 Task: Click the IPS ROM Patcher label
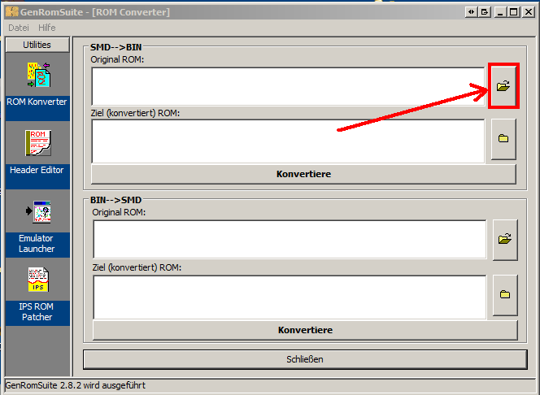[x=37, y=312]
